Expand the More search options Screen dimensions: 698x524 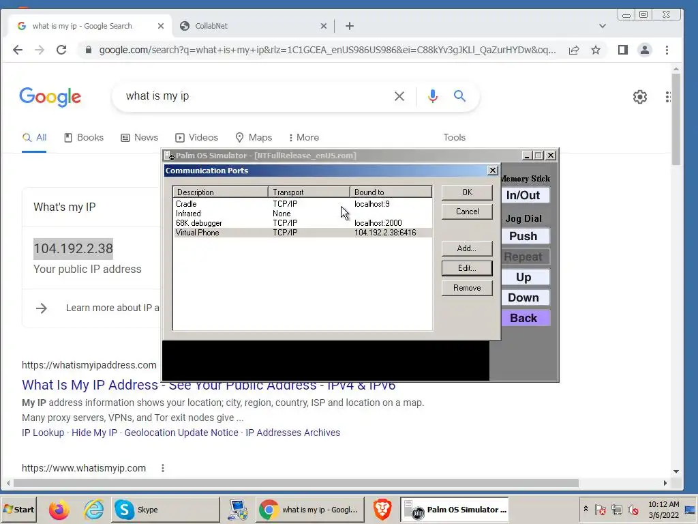(303, 138)
